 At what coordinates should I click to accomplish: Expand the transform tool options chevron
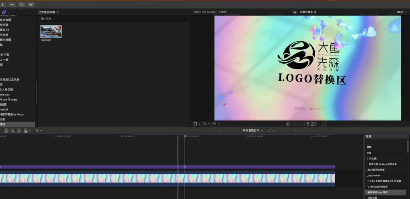[x=199, y=124]
